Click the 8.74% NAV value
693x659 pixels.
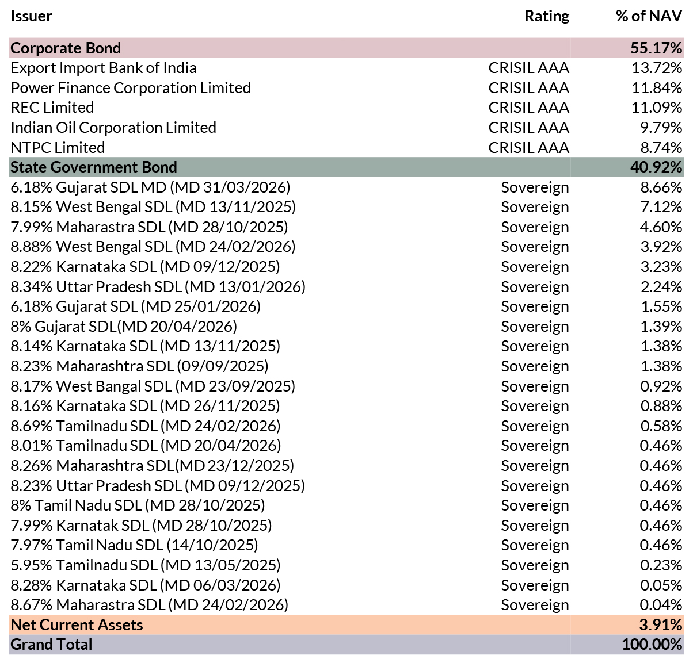(x=661, y=147)
